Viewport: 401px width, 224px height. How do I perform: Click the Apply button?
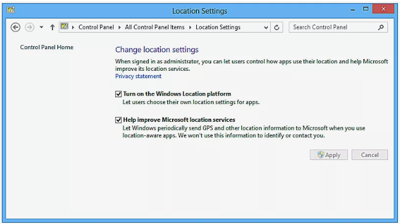(329, 155)
